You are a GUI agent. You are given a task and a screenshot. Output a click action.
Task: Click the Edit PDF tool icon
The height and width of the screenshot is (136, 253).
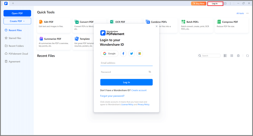point(41,22)
